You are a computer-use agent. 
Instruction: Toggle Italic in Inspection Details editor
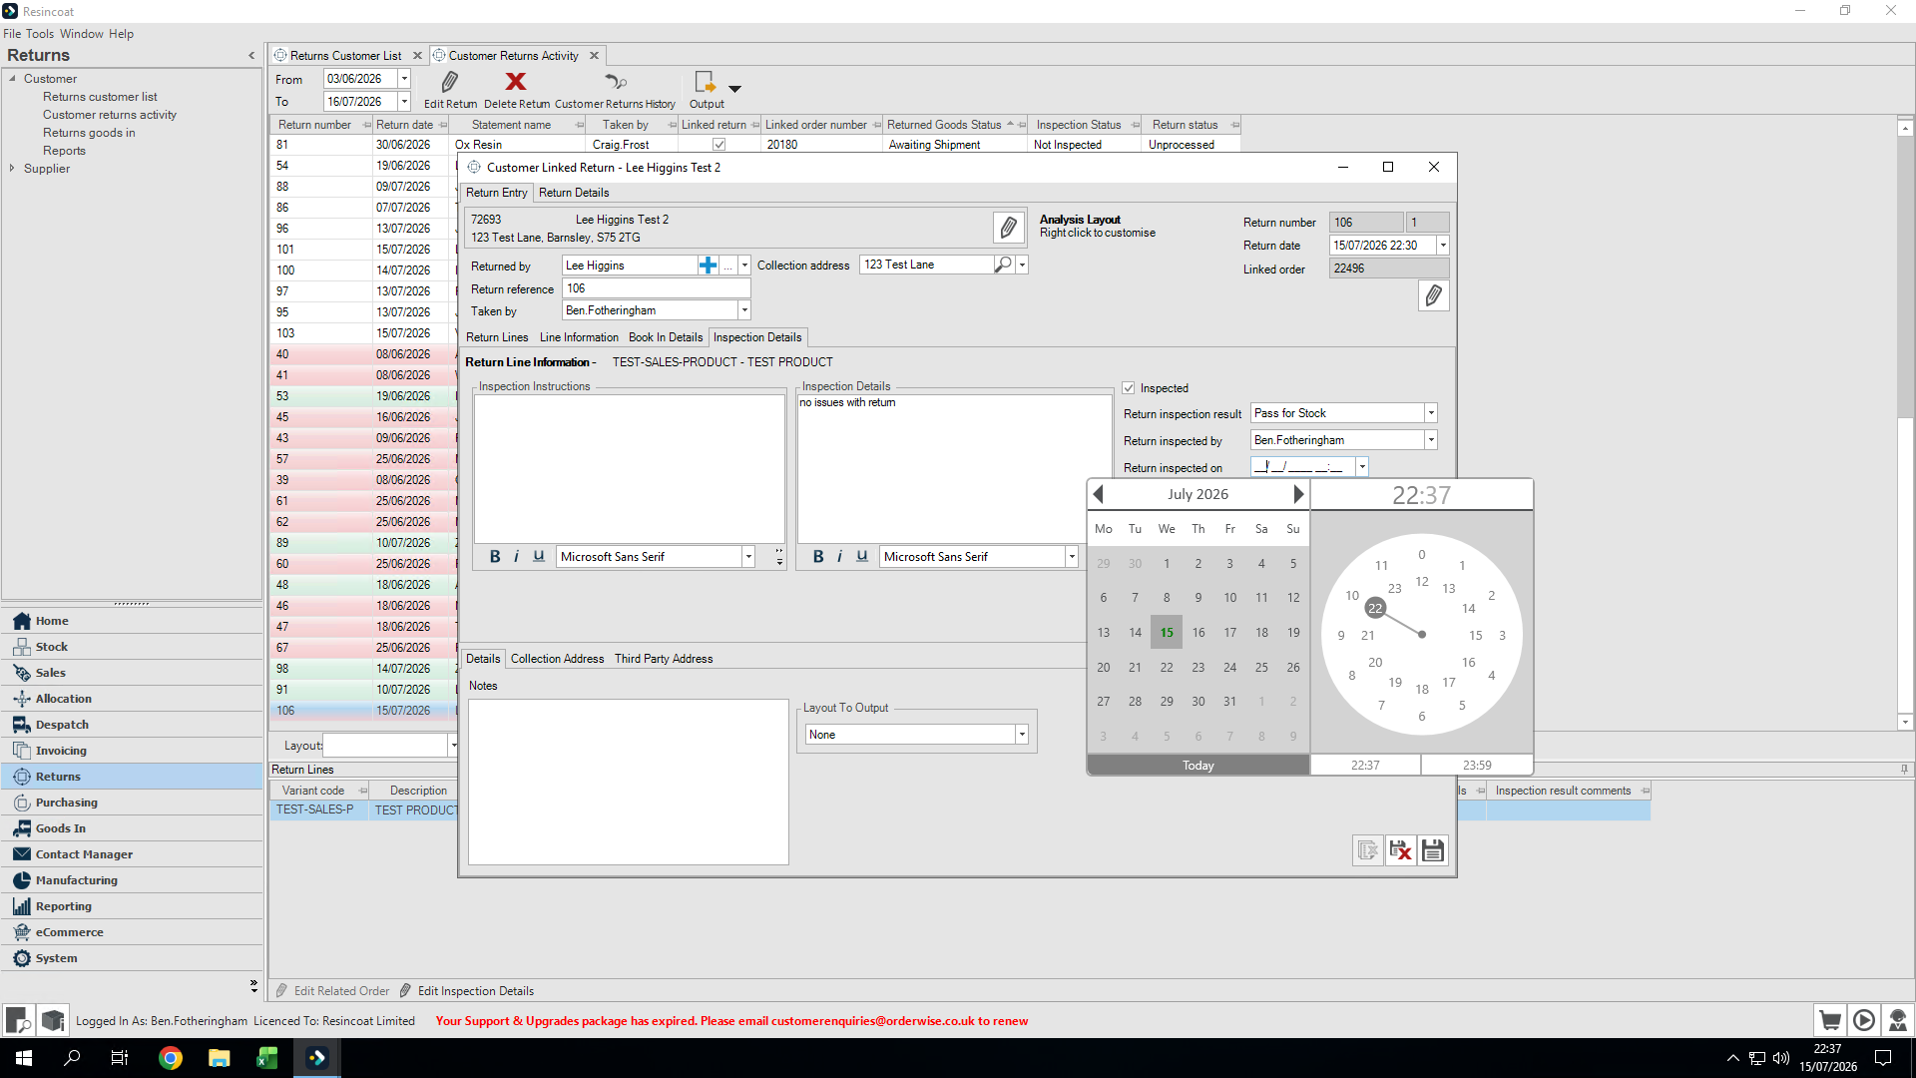tap(839, 557)
